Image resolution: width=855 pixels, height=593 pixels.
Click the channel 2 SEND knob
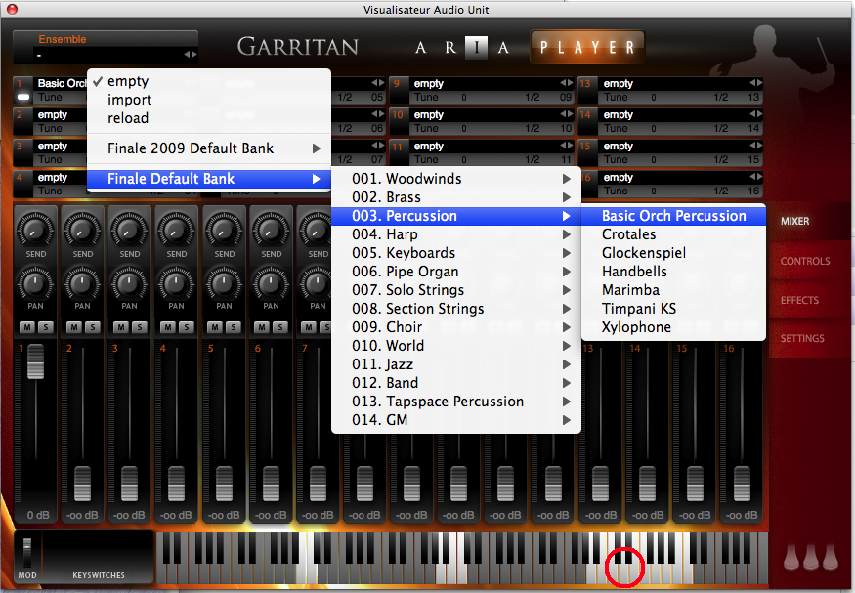(x=83, y=232)
